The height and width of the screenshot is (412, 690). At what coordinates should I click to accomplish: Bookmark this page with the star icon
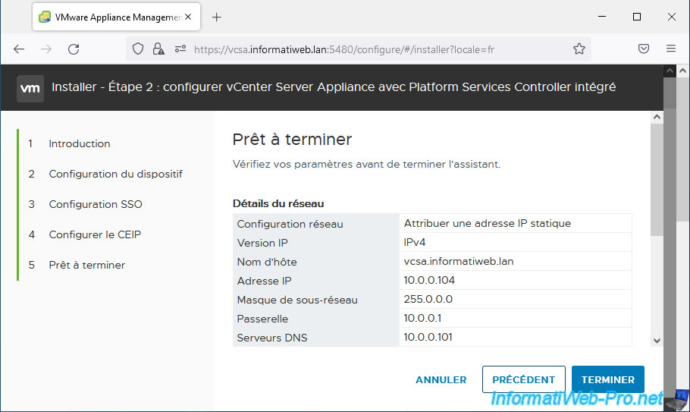[x=579, y=49]
